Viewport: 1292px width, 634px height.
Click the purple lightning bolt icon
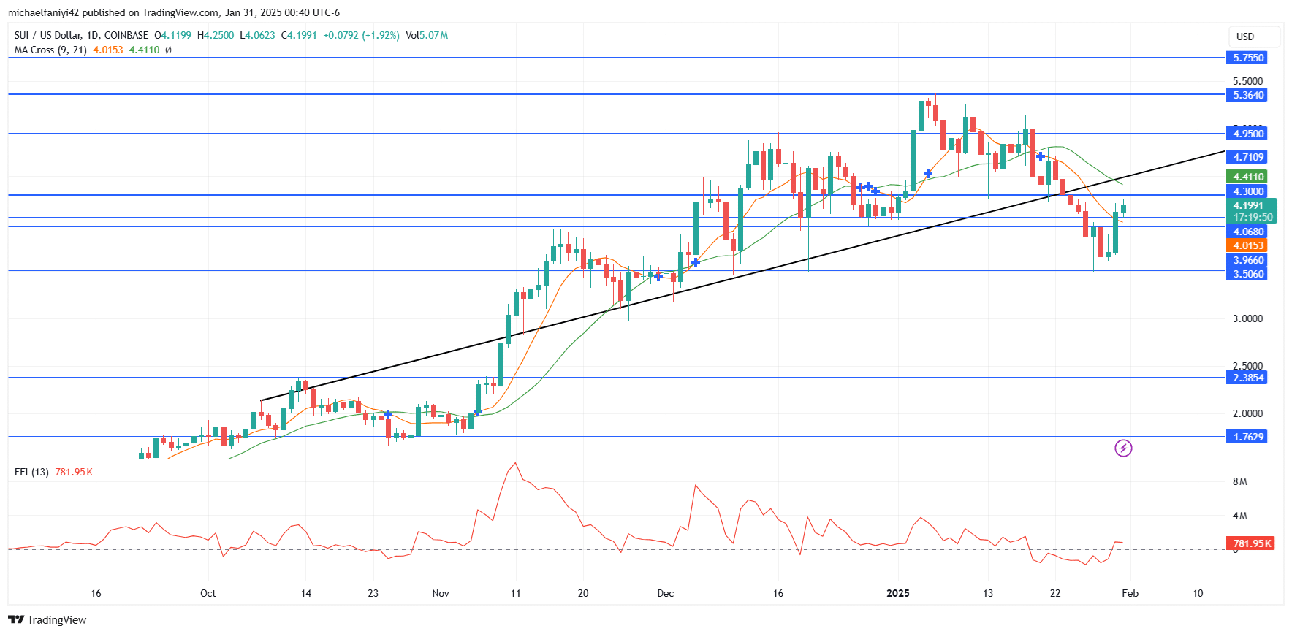pos(1123,448)
